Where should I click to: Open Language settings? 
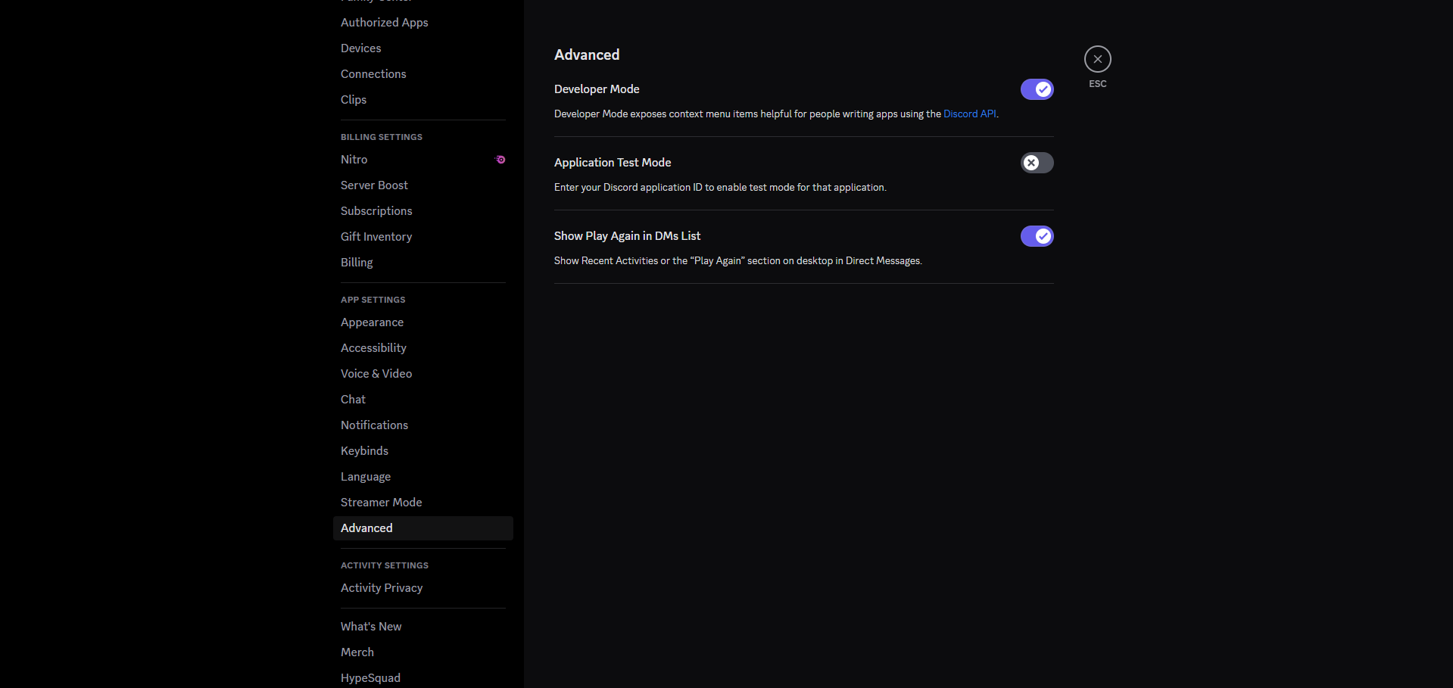(422, 477)
